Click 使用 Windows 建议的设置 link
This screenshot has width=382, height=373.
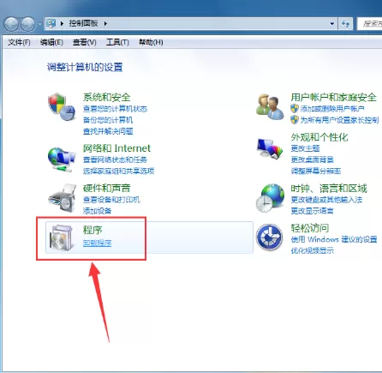(334, 239)
